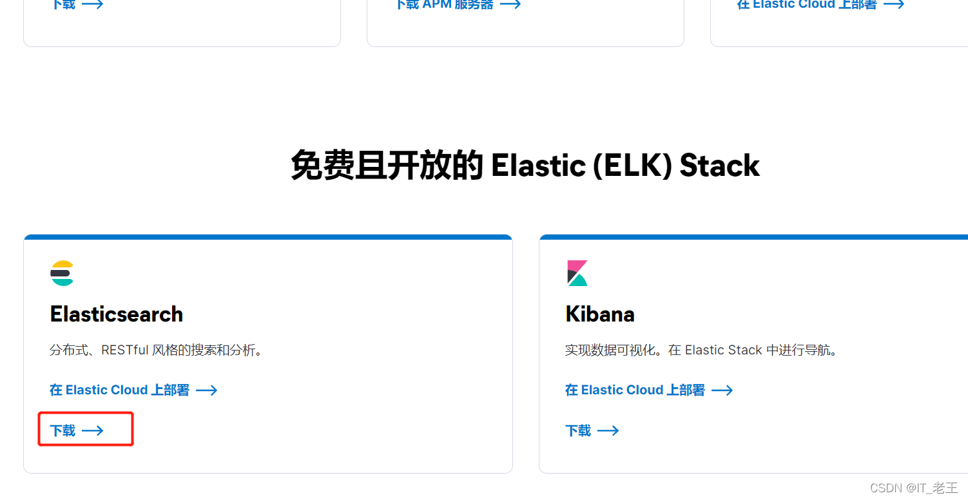Click the Kibana description about 实现数据可视化
The width and height of the screenshot is (968, 500).
click(x=701, y=351)
